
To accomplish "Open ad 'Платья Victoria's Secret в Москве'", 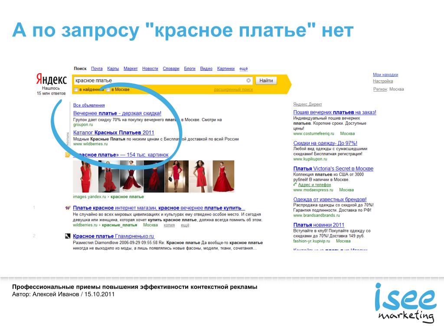I will click(333, 169).
